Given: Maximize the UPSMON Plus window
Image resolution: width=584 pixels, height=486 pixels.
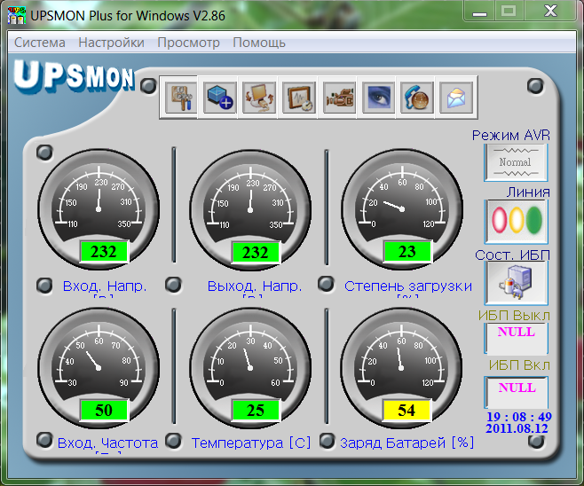Looking at the screenshot, I should point(509,12).
